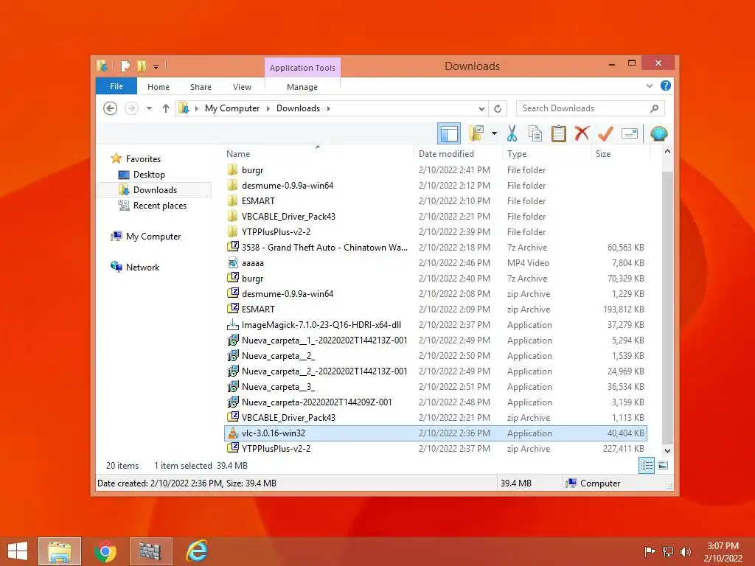Refresh the Downloads folder view
The height and width of the screenshot is (566, 755).
point(498,108)
